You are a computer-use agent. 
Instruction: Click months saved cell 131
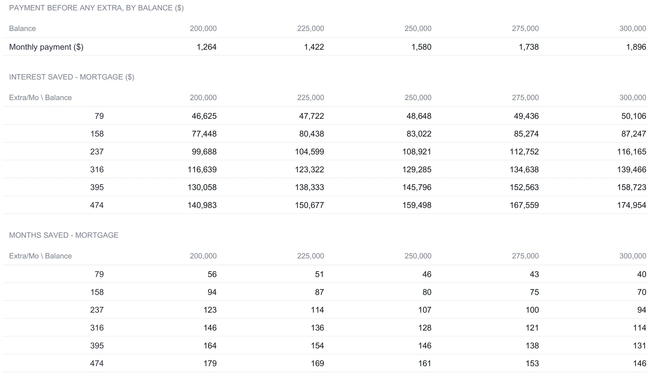tap(640, 345)
